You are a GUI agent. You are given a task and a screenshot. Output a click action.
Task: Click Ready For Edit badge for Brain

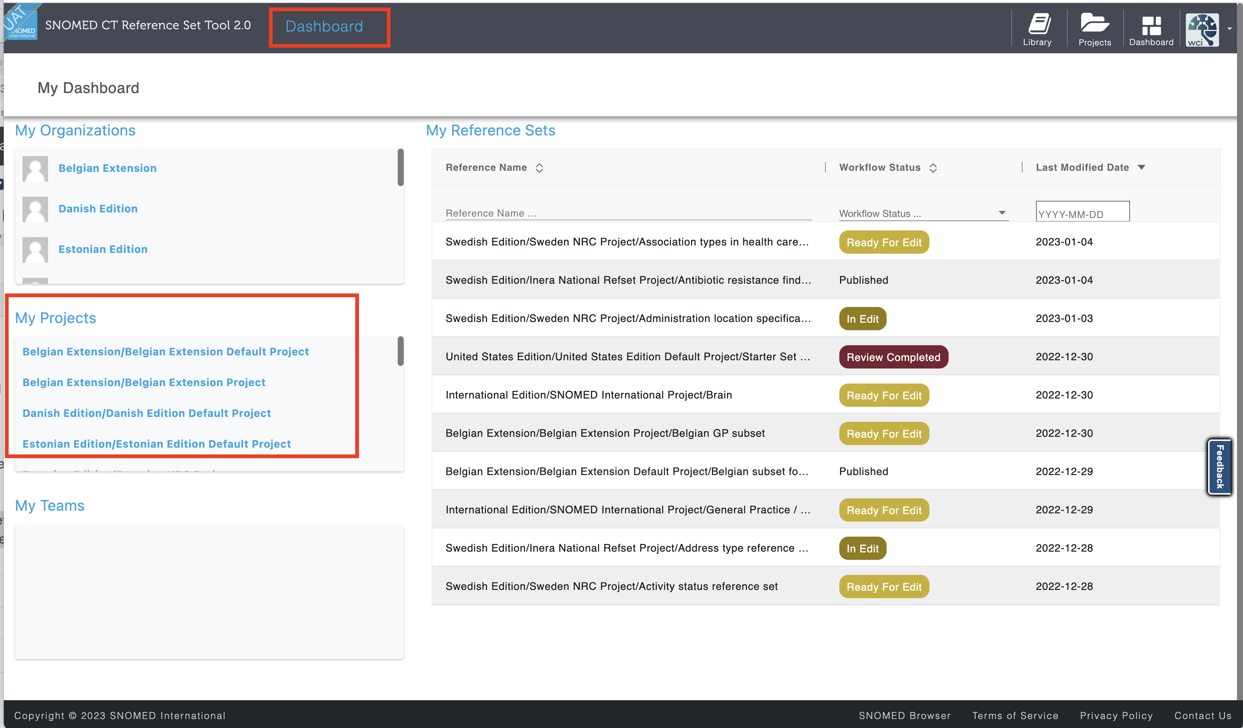[884, 395]
